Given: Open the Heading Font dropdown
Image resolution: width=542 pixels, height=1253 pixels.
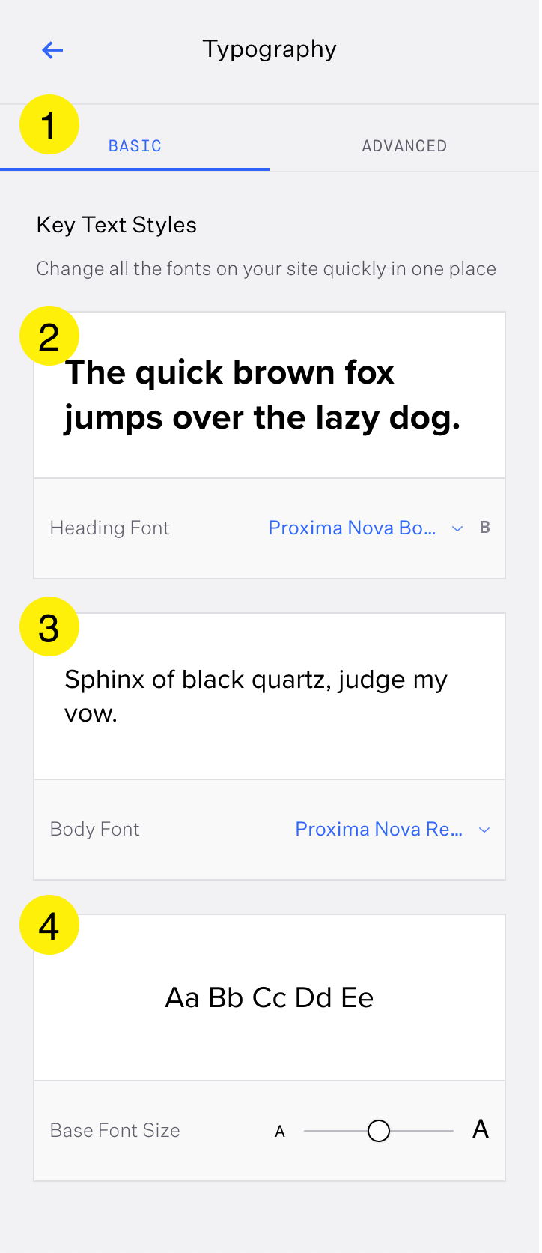Looking at the screenshot, I should [352, 528].
